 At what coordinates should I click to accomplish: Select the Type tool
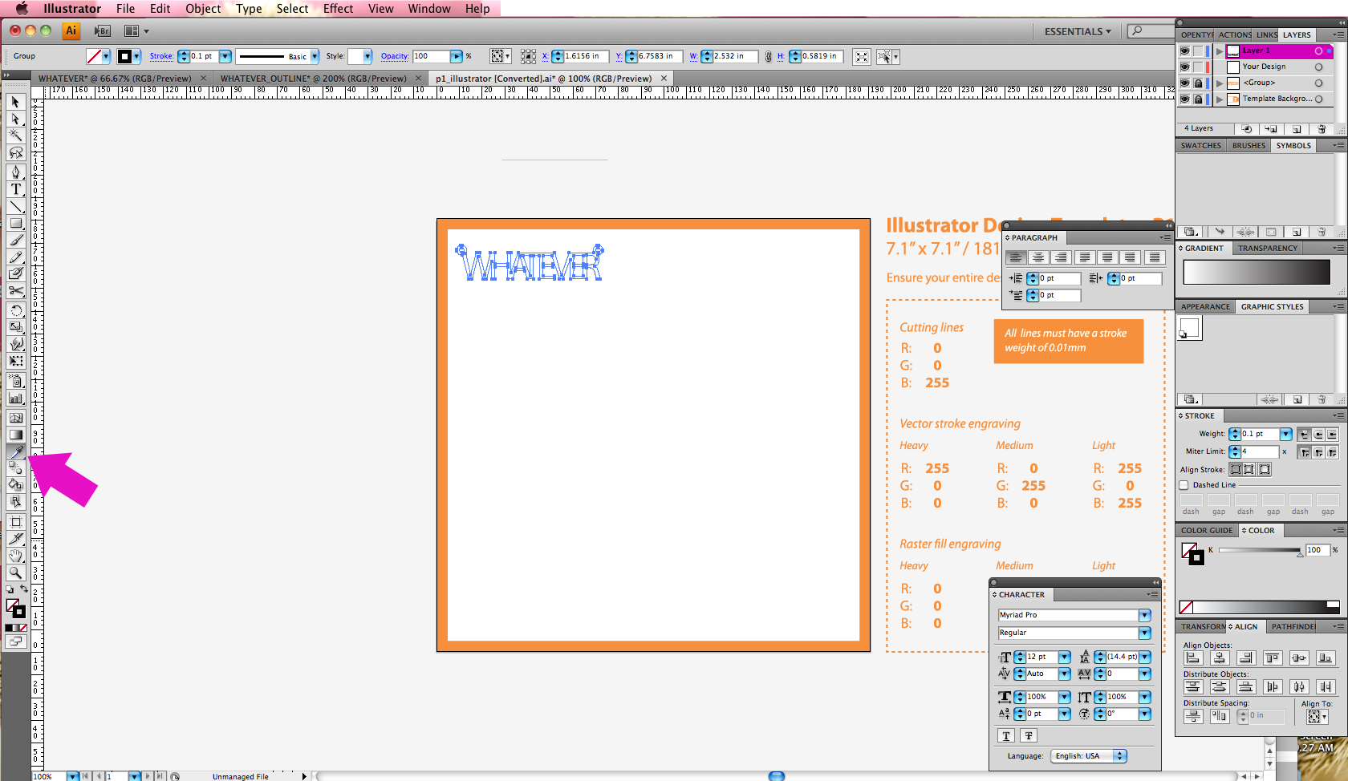[15, 189]
